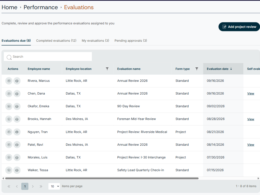Click the date 08/14/2026
260x195 pixels.
coord(216,145)
